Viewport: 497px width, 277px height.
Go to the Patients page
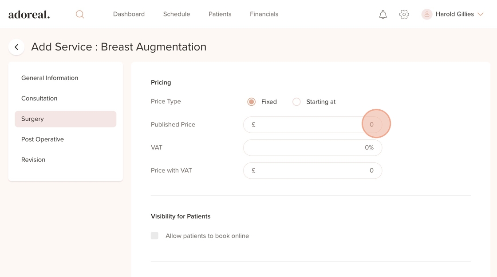(220, 14)
